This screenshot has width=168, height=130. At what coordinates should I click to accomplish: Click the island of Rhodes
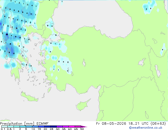[x=49, y=90]
